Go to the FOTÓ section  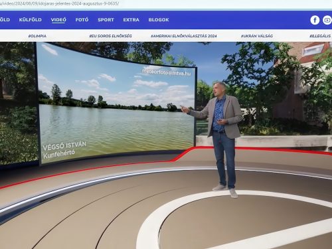click(x=82, y=20)
